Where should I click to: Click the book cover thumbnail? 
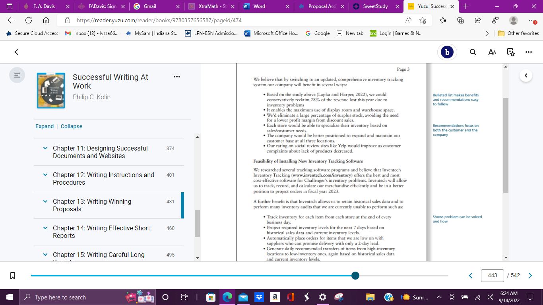point(51,91)
